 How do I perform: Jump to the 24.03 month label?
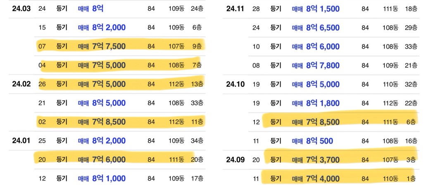[x=21, y=9]
